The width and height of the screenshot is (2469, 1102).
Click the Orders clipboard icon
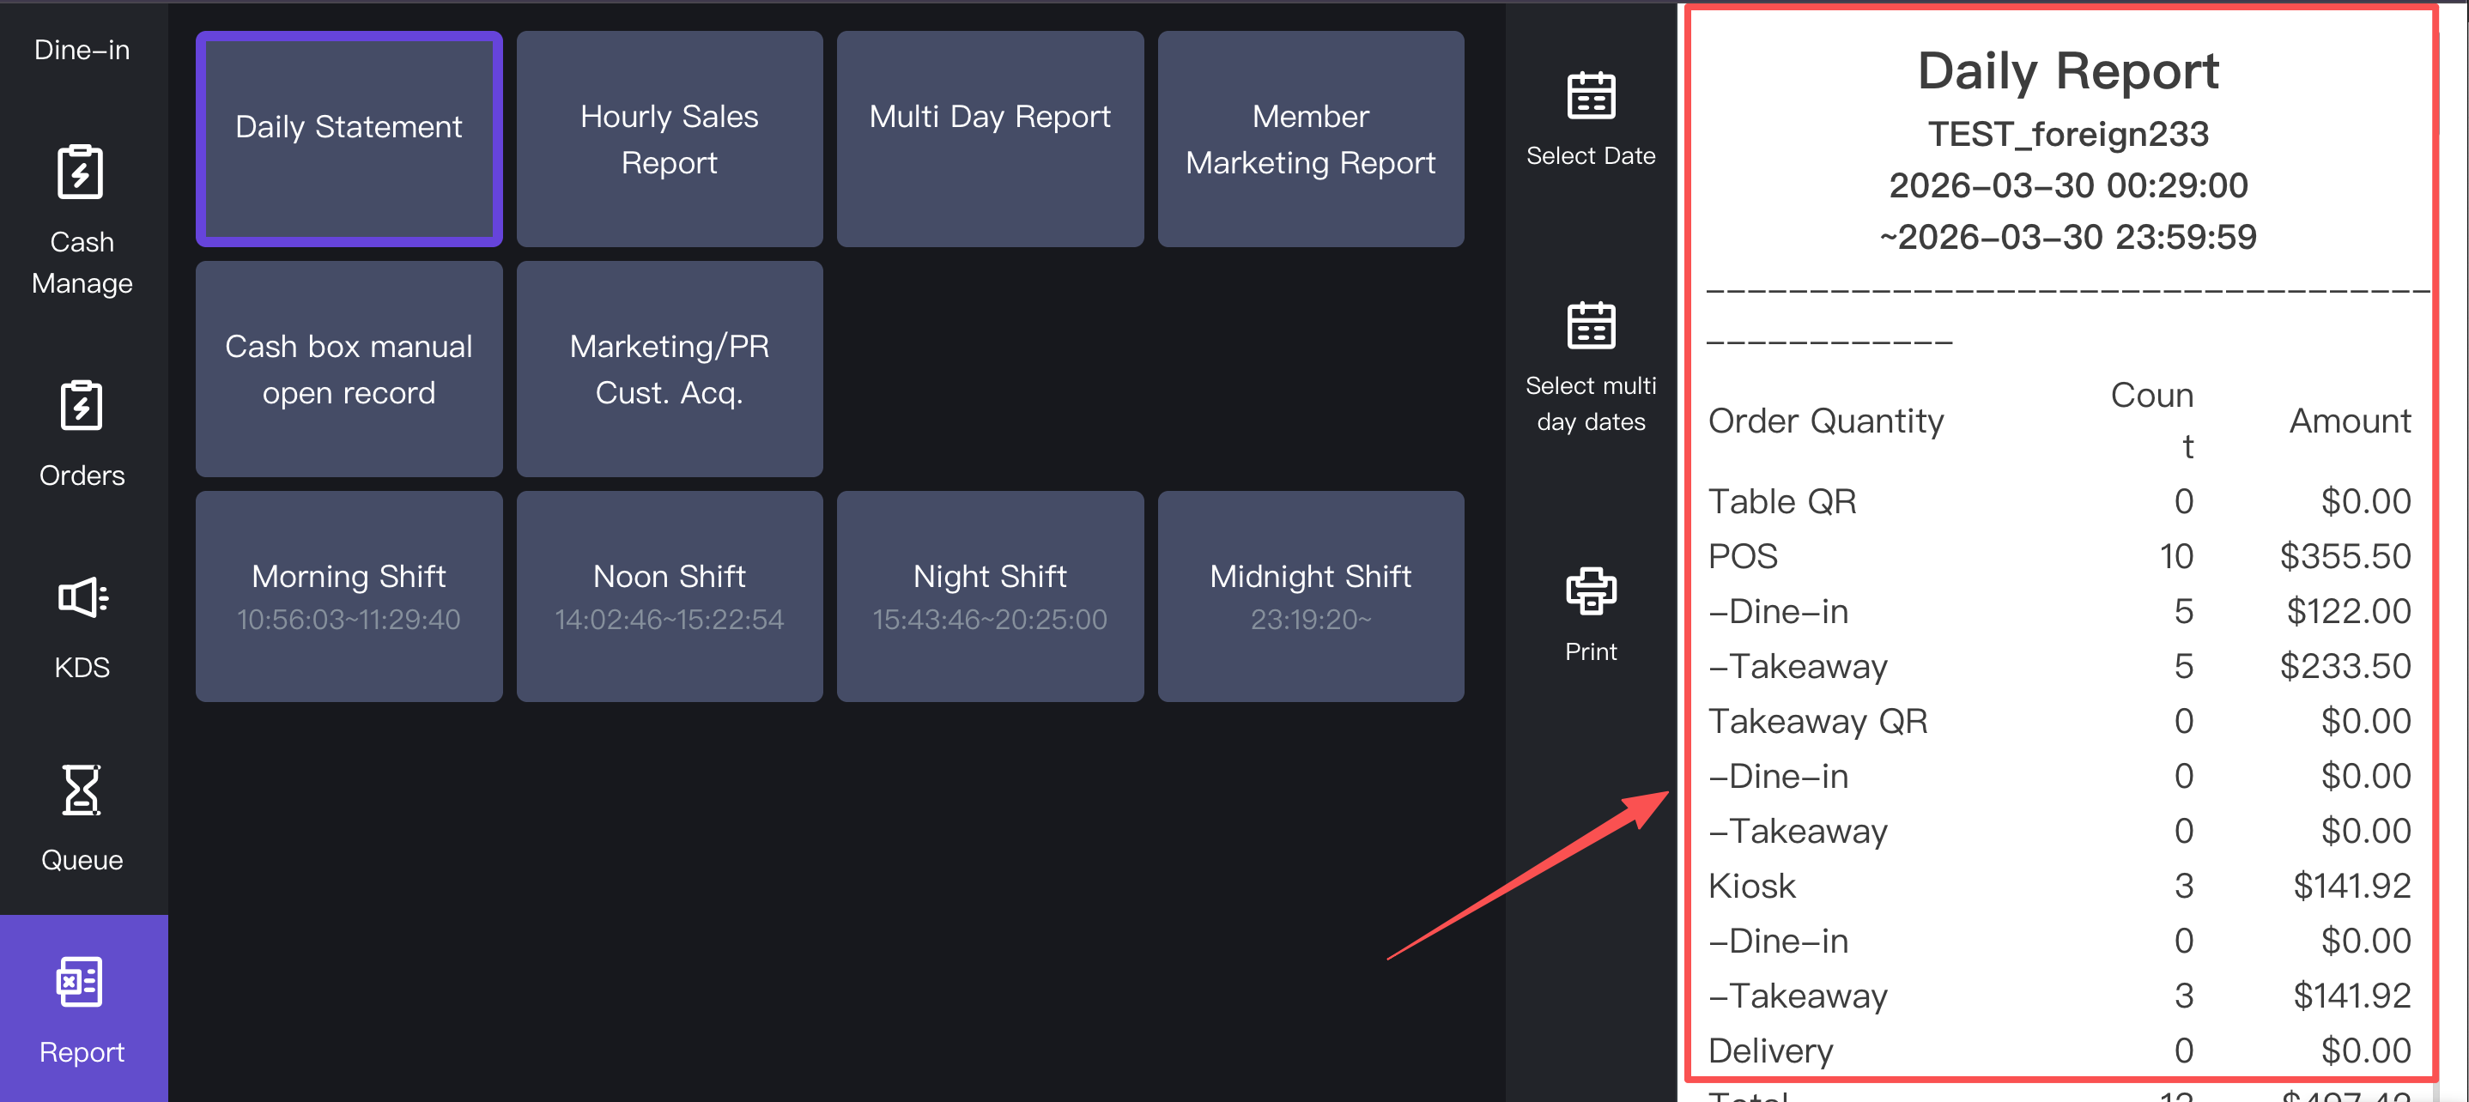pyautogui.click(x=81, y=406)
